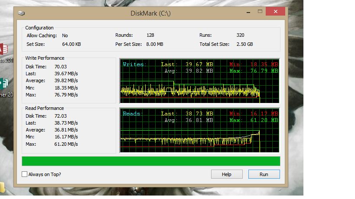The image size is (355, 199).
Task: Click Read Min value 16.17 MB/s
Action: click(66, 137)
